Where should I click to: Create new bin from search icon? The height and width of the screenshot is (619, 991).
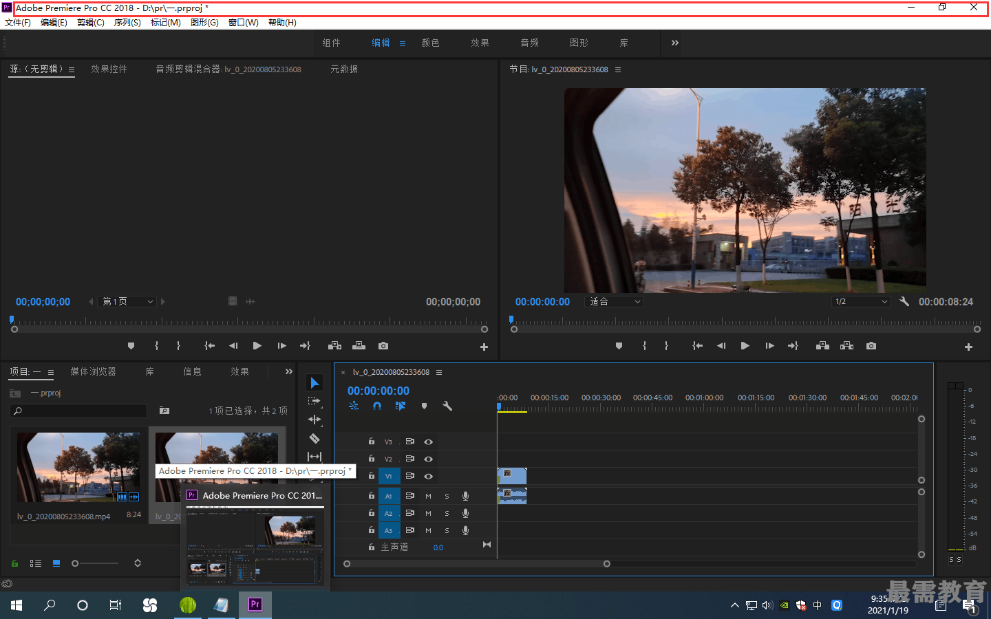pos(164,411)
